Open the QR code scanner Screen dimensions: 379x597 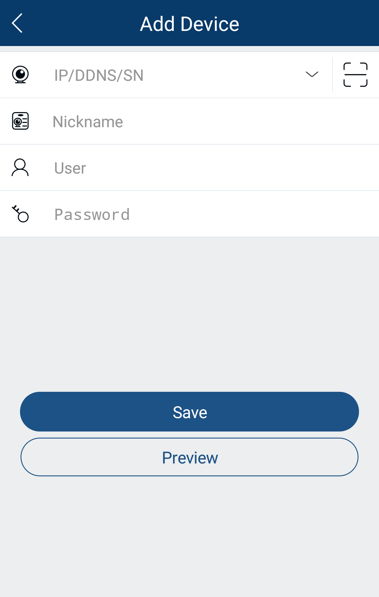tap(355, 75)
